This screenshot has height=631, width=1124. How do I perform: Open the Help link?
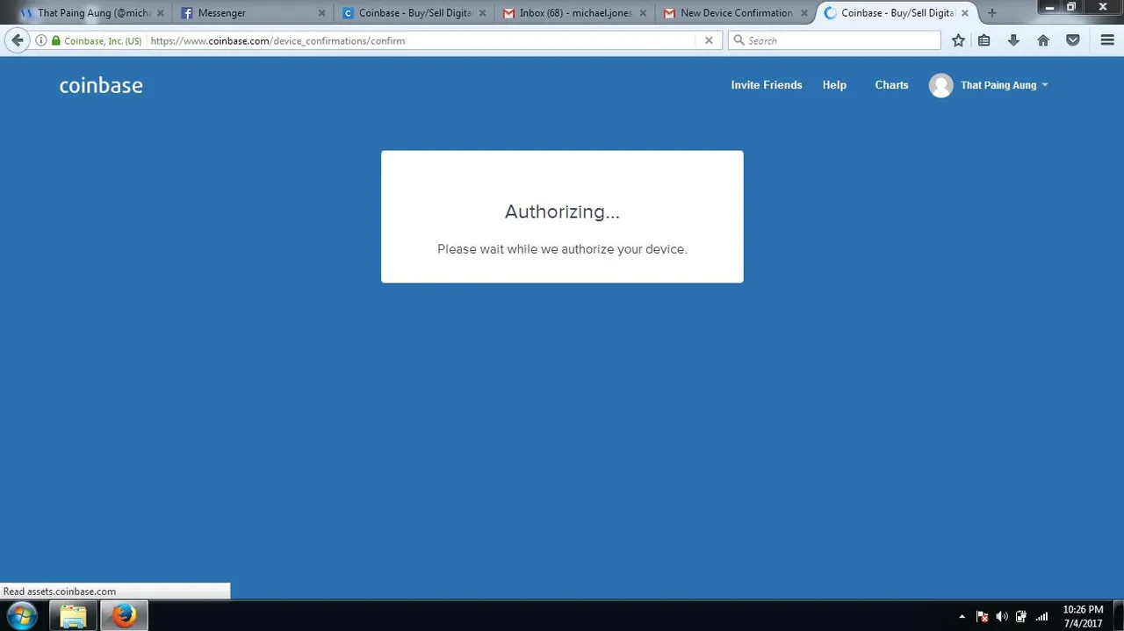click(834, 85)
